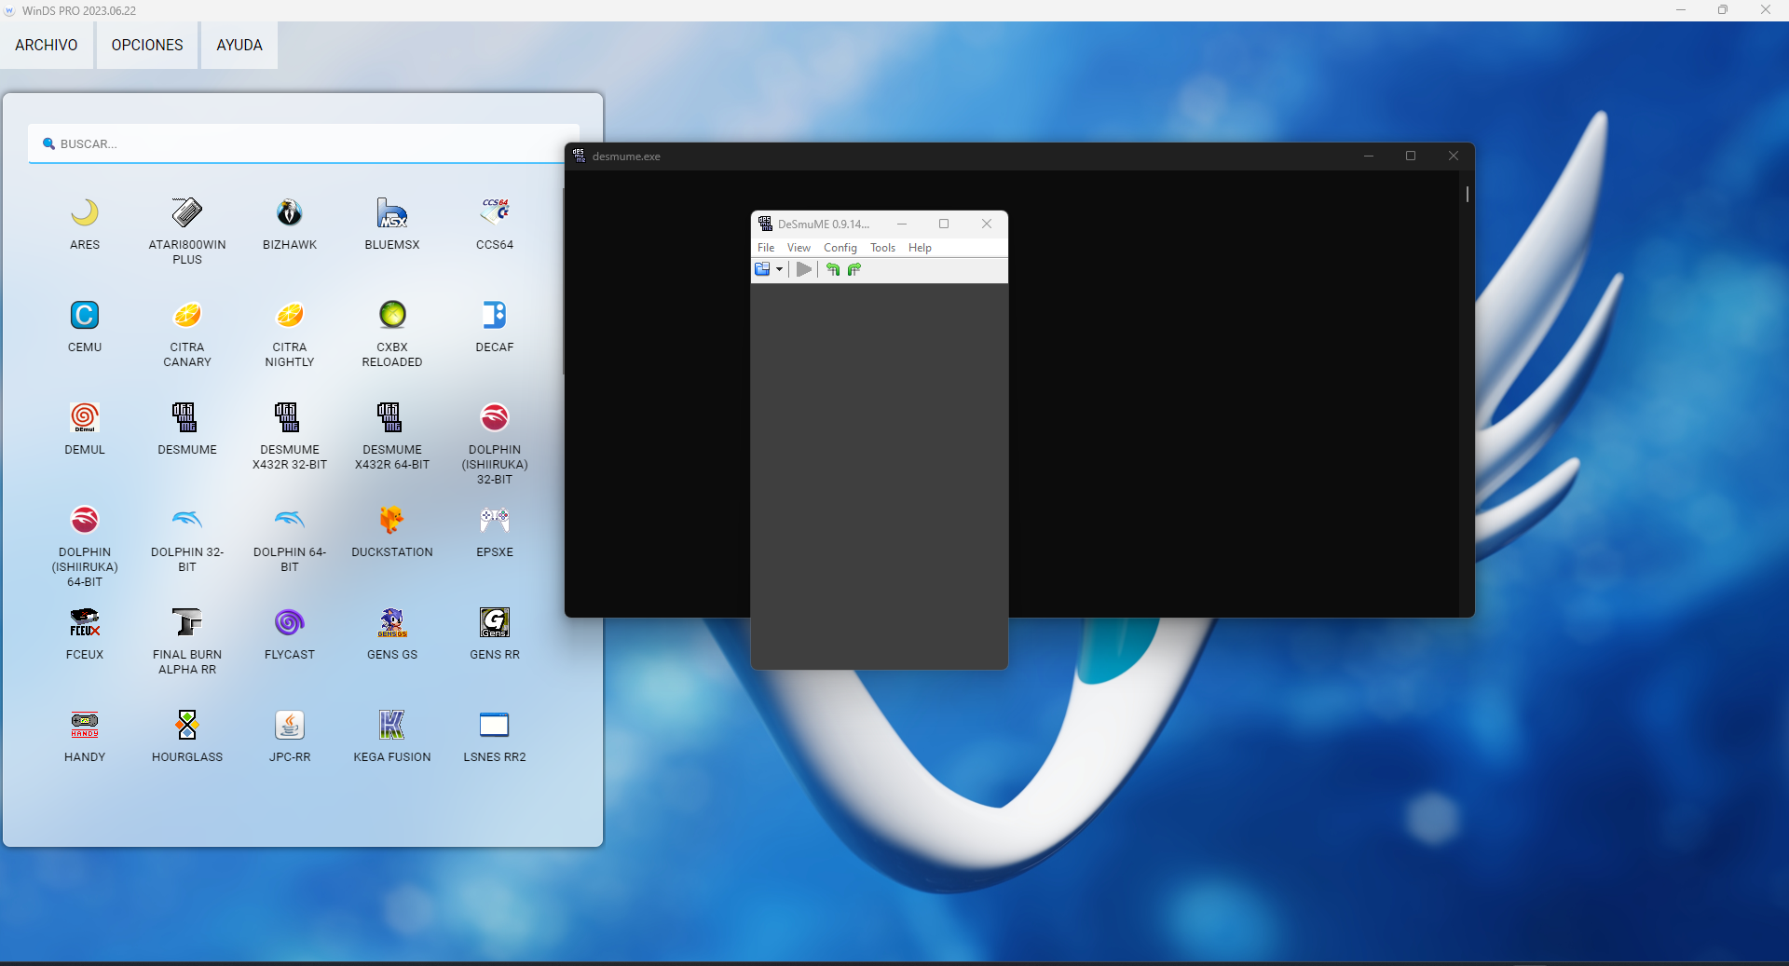The image size is (1789, 966).
Task: Click the DeSmuME title bar logo icon
Action: point(765,224)
